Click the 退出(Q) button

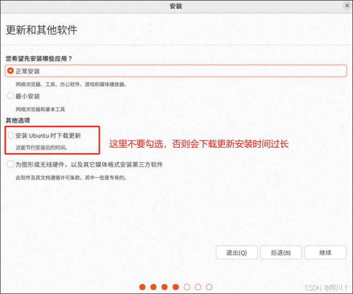point(236,252)
